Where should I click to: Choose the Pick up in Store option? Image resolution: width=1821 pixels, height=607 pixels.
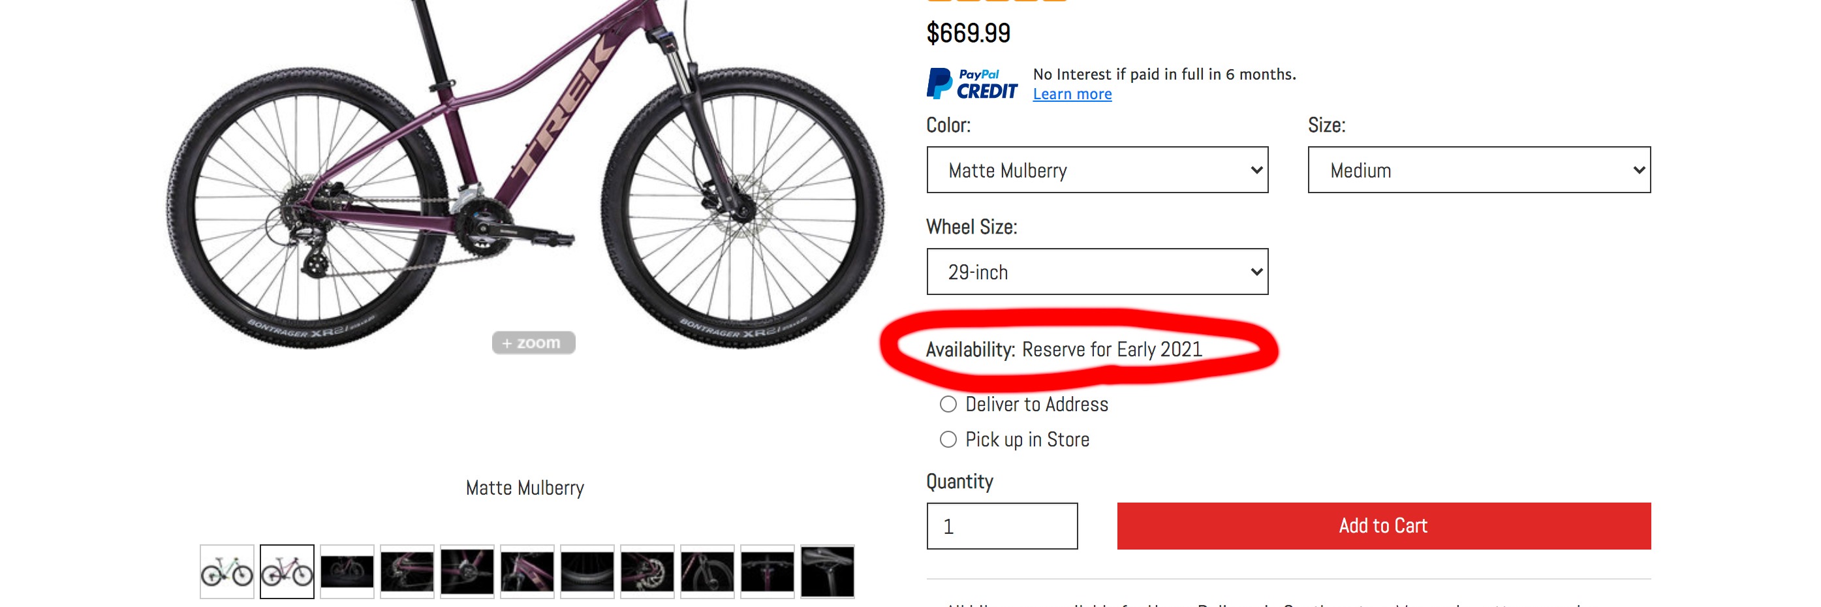point(948,439)
